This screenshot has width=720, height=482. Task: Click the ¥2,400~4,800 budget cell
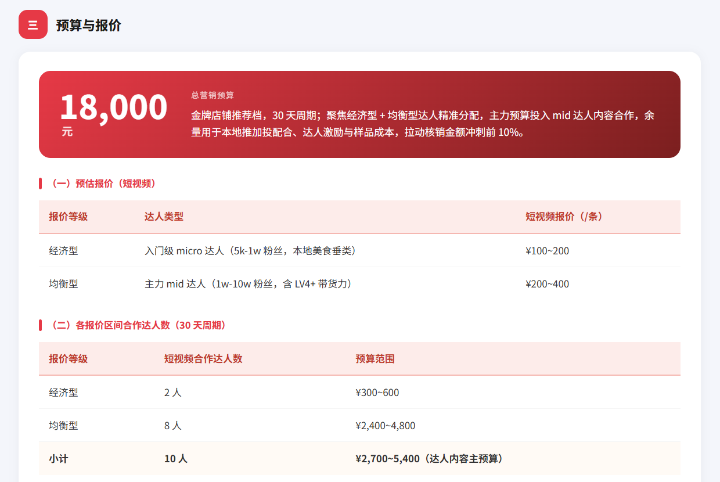(x=385, y=426)
